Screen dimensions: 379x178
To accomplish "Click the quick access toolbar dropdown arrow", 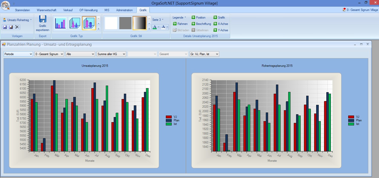I will [14, 4].
